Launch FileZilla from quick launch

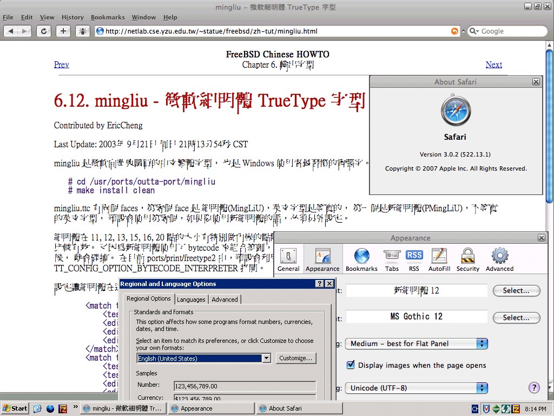point(63,408)
